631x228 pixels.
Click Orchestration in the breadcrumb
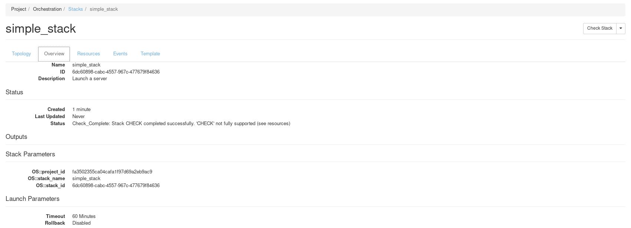coord(47,9)
